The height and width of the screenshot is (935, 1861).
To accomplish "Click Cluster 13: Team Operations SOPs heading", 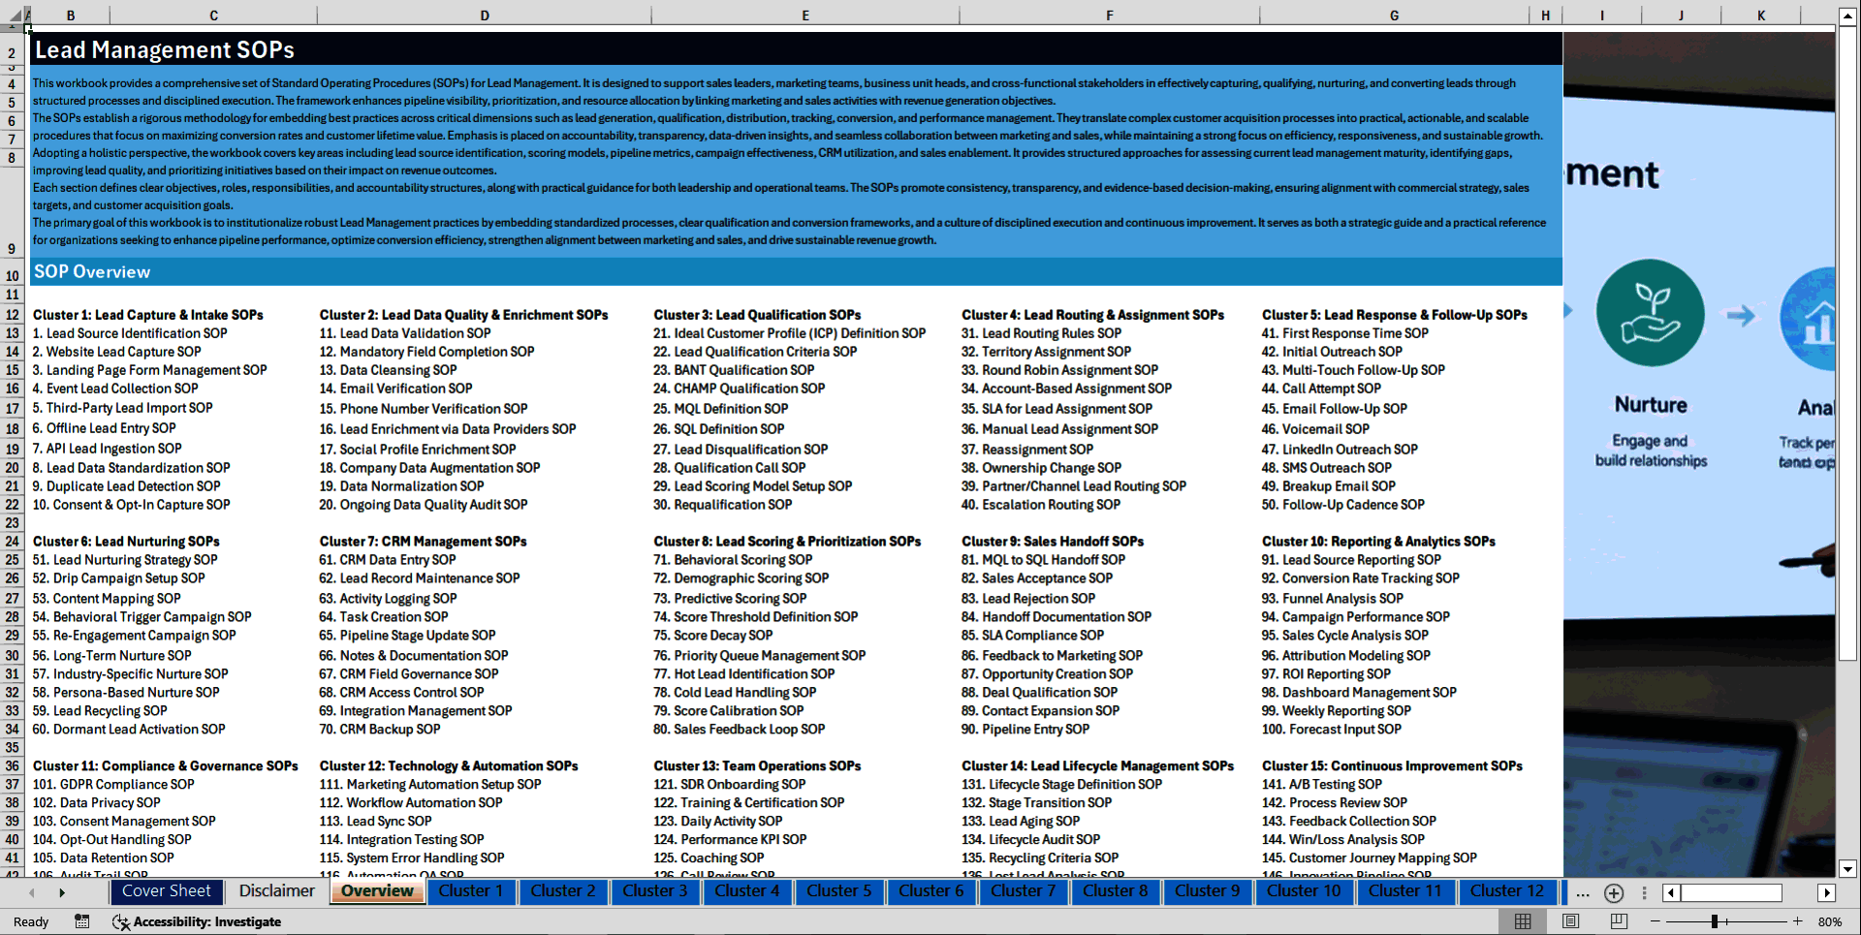I will 757,766.
